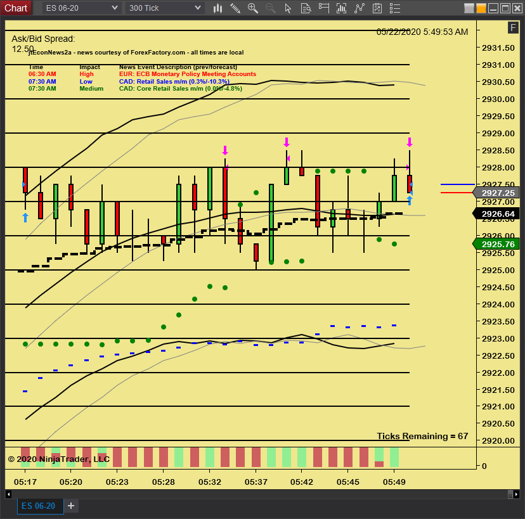Toggle the Chart Trader panel icon
The image size is (525, 519).
[324, 8]
